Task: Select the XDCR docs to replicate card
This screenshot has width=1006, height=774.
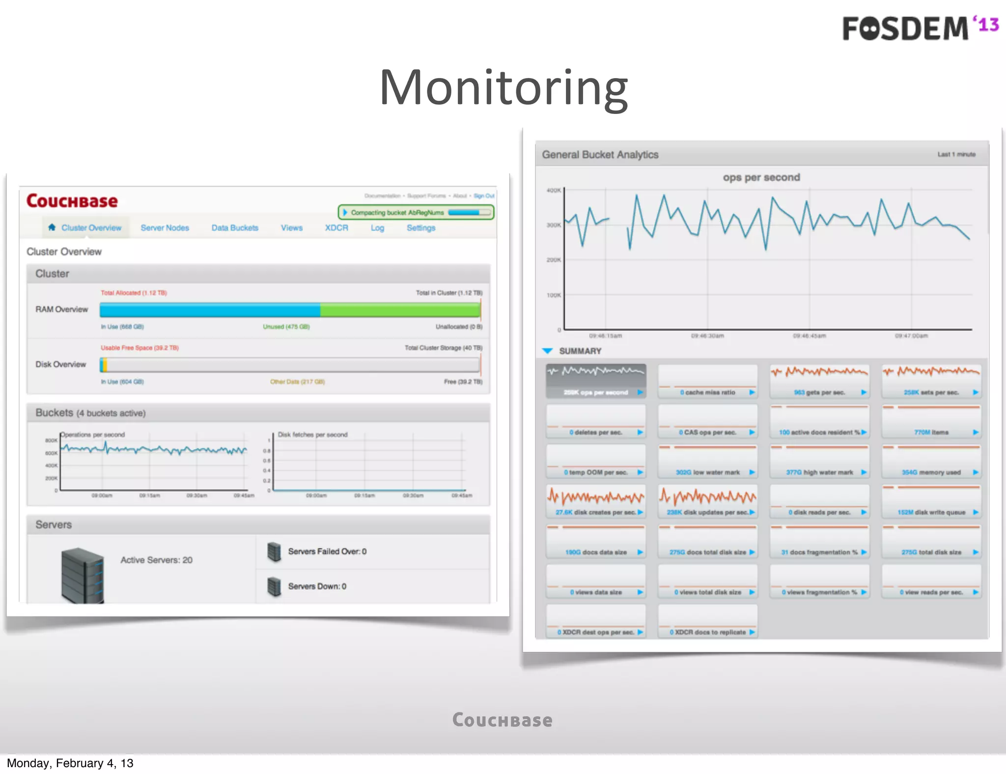Action: tap(707, 621)
